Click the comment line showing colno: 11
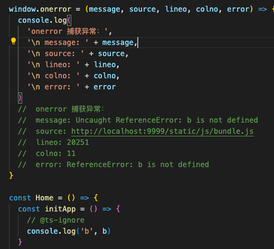The image size is (274, 249). (x=47, y=153)
